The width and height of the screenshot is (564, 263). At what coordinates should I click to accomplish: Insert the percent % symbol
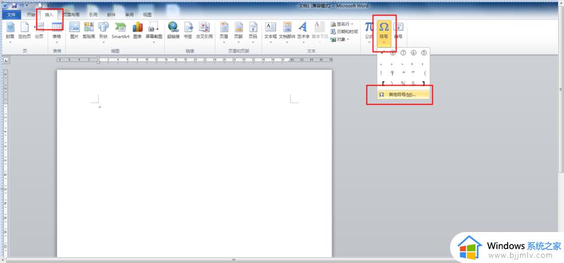403,83
